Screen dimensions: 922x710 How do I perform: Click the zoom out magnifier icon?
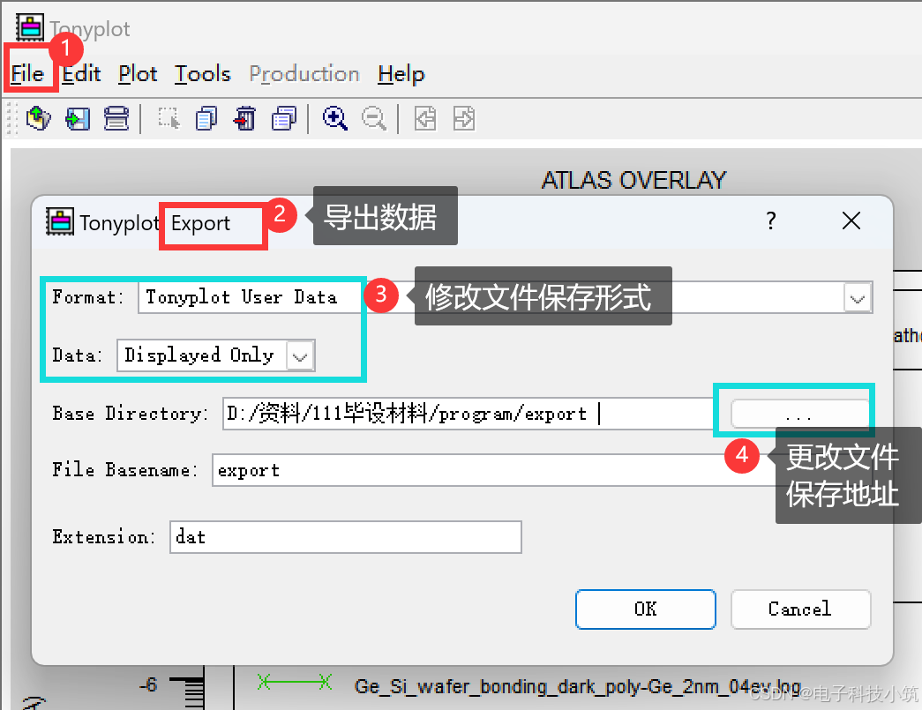pos(374,118)
